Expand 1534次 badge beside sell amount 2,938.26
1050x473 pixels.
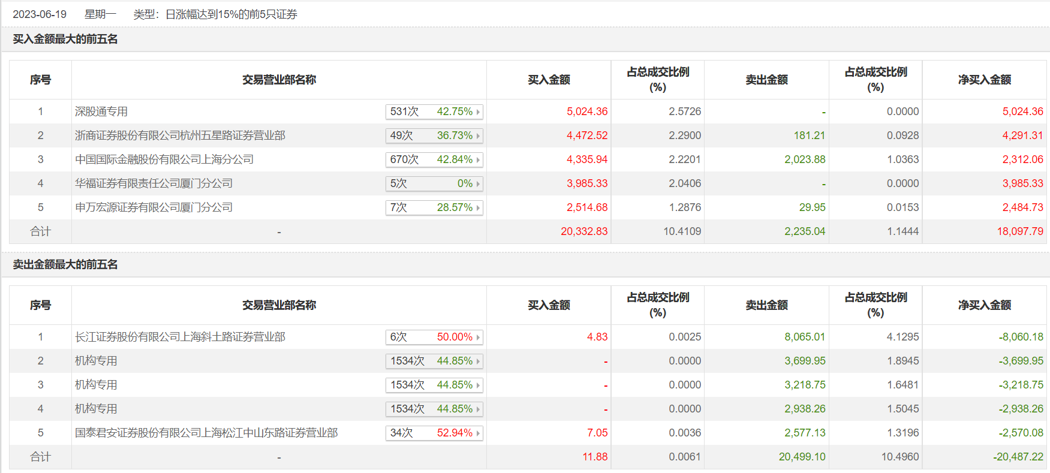coord(434,409)
